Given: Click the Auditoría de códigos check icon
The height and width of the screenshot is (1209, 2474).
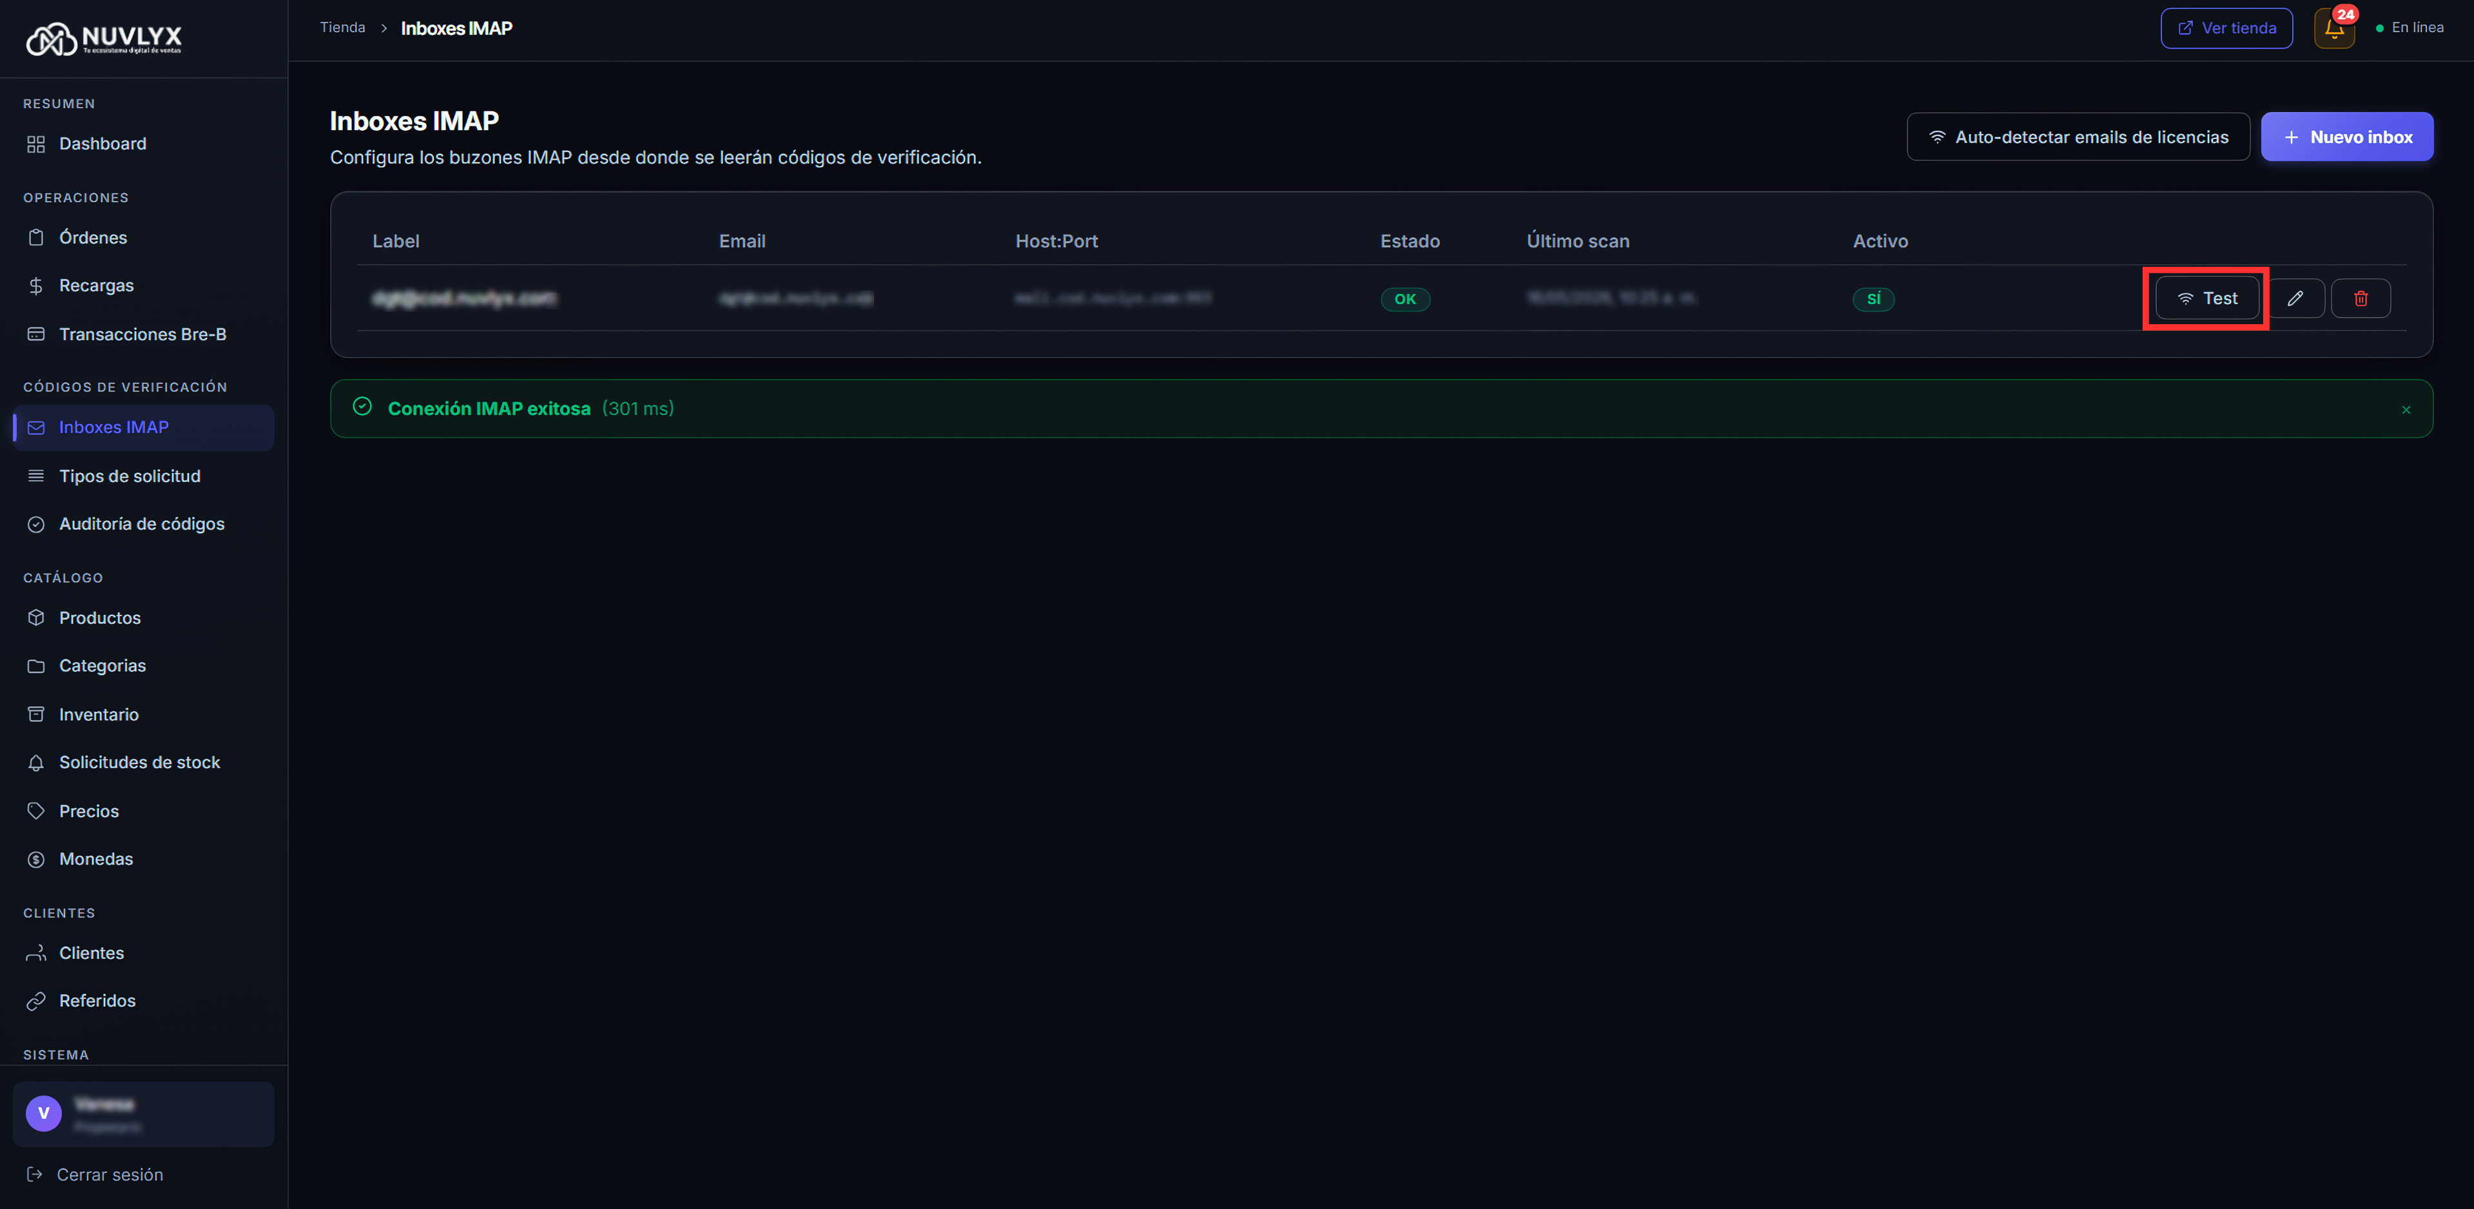Looking at the screenshot, I should tap(35, 525).
